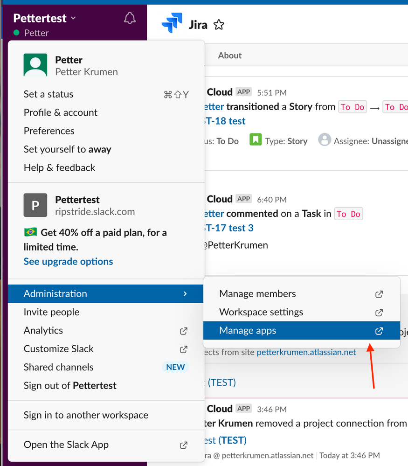This screenshot has height=466, width=408.
Task: Click the green Story type bookmark icon
Action: point(256,139)
